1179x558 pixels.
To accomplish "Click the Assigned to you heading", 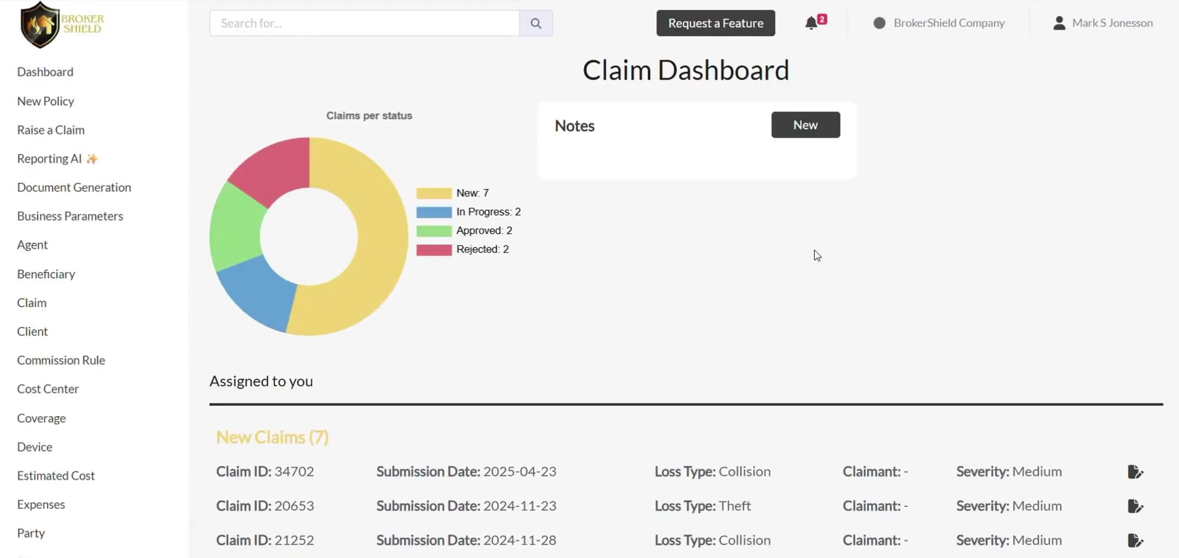I will pos(261,381).
